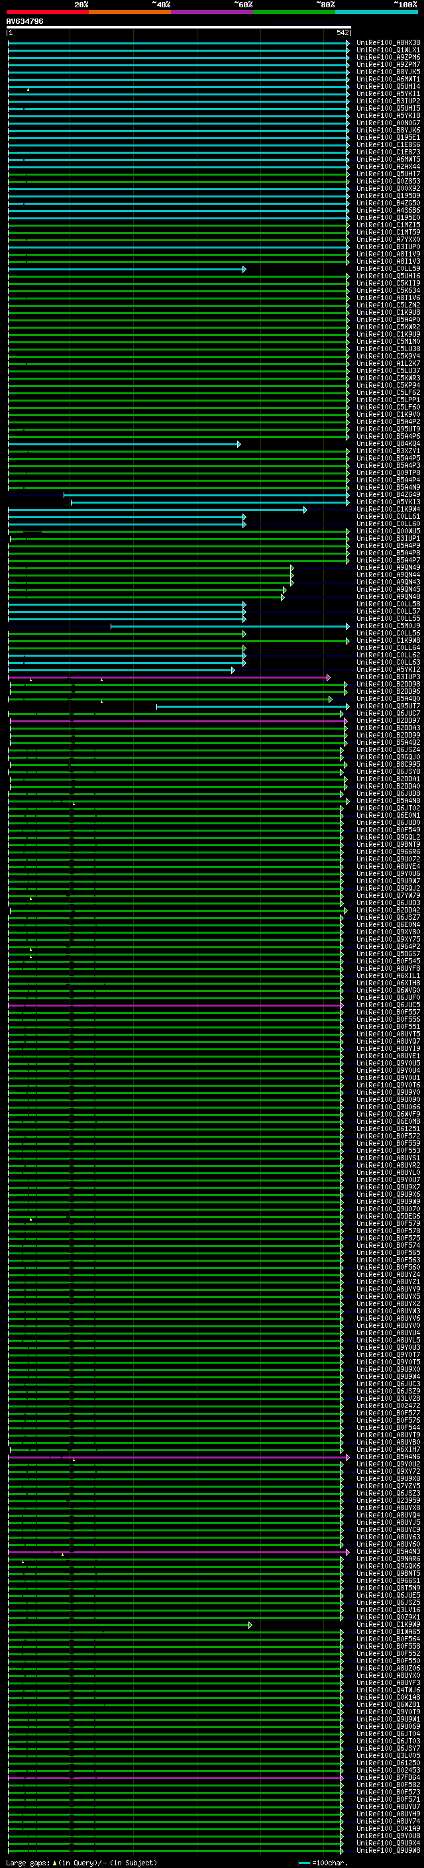Click the UniRef100_C1E8S6 label
424x1868 pixels.
click(388, 145)
